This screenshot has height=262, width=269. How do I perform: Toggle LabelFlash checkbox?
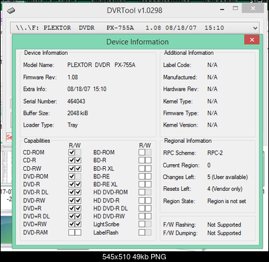click(142, 233)
